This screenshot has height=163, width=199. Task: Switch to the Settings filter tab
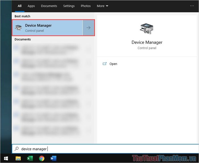[x=69, y=6]
